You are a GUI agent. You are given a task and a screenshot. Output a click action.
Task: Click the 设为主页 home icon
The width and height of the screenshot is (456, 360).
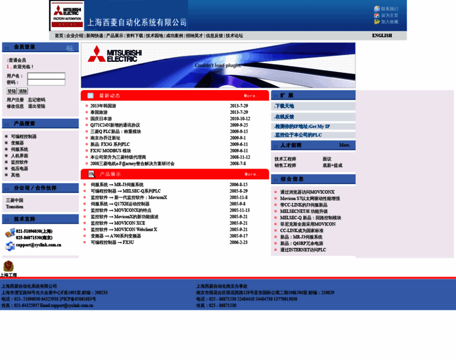[x=377, y=15]
